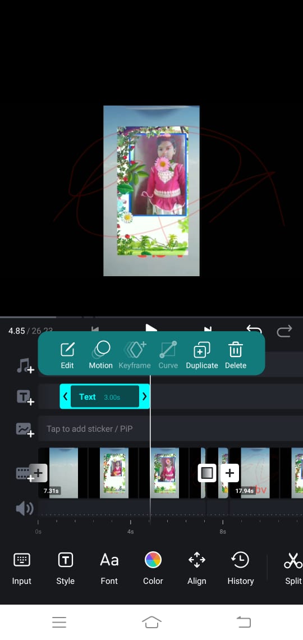
Task: Add video clip with the film-plus icon
Action: [25, 474]
